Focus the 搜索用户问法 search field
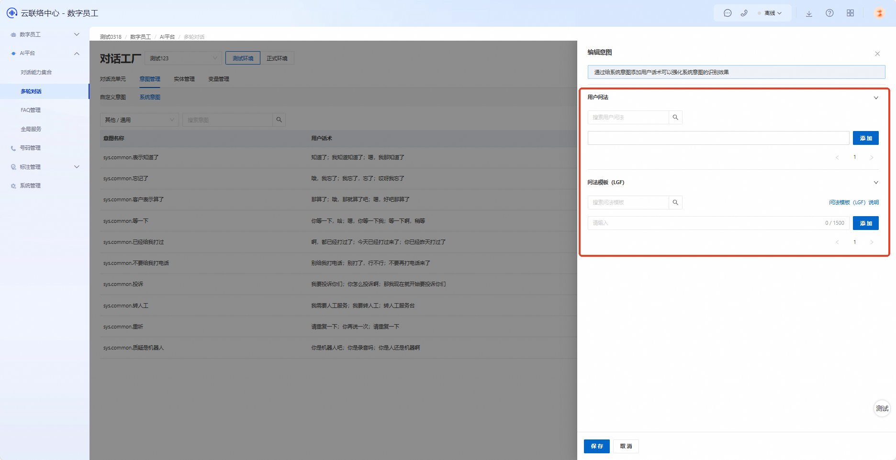896x460 pixels. pos(628,117)
